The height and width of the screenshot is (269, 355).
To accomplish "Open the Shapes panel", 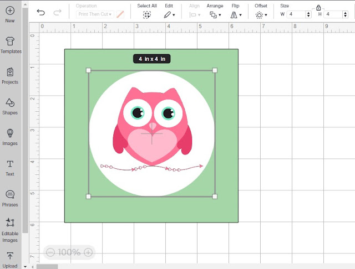I will coord(10,103).
